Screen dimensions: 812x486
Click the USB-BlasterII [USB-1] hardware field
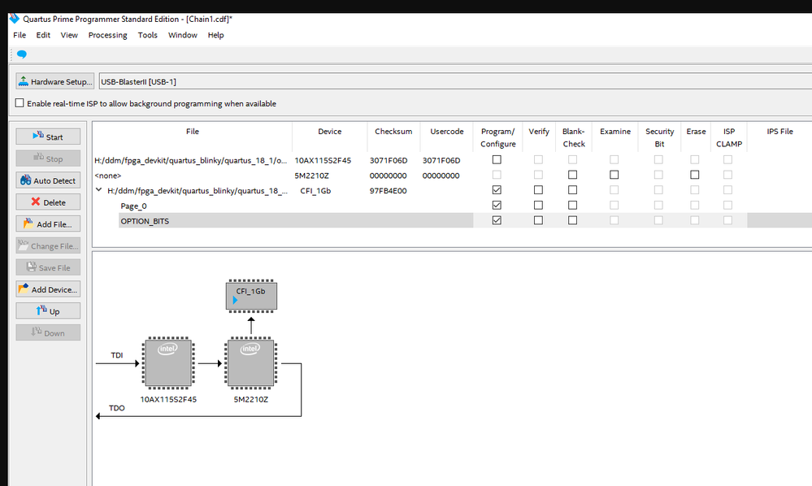[455, 81]
